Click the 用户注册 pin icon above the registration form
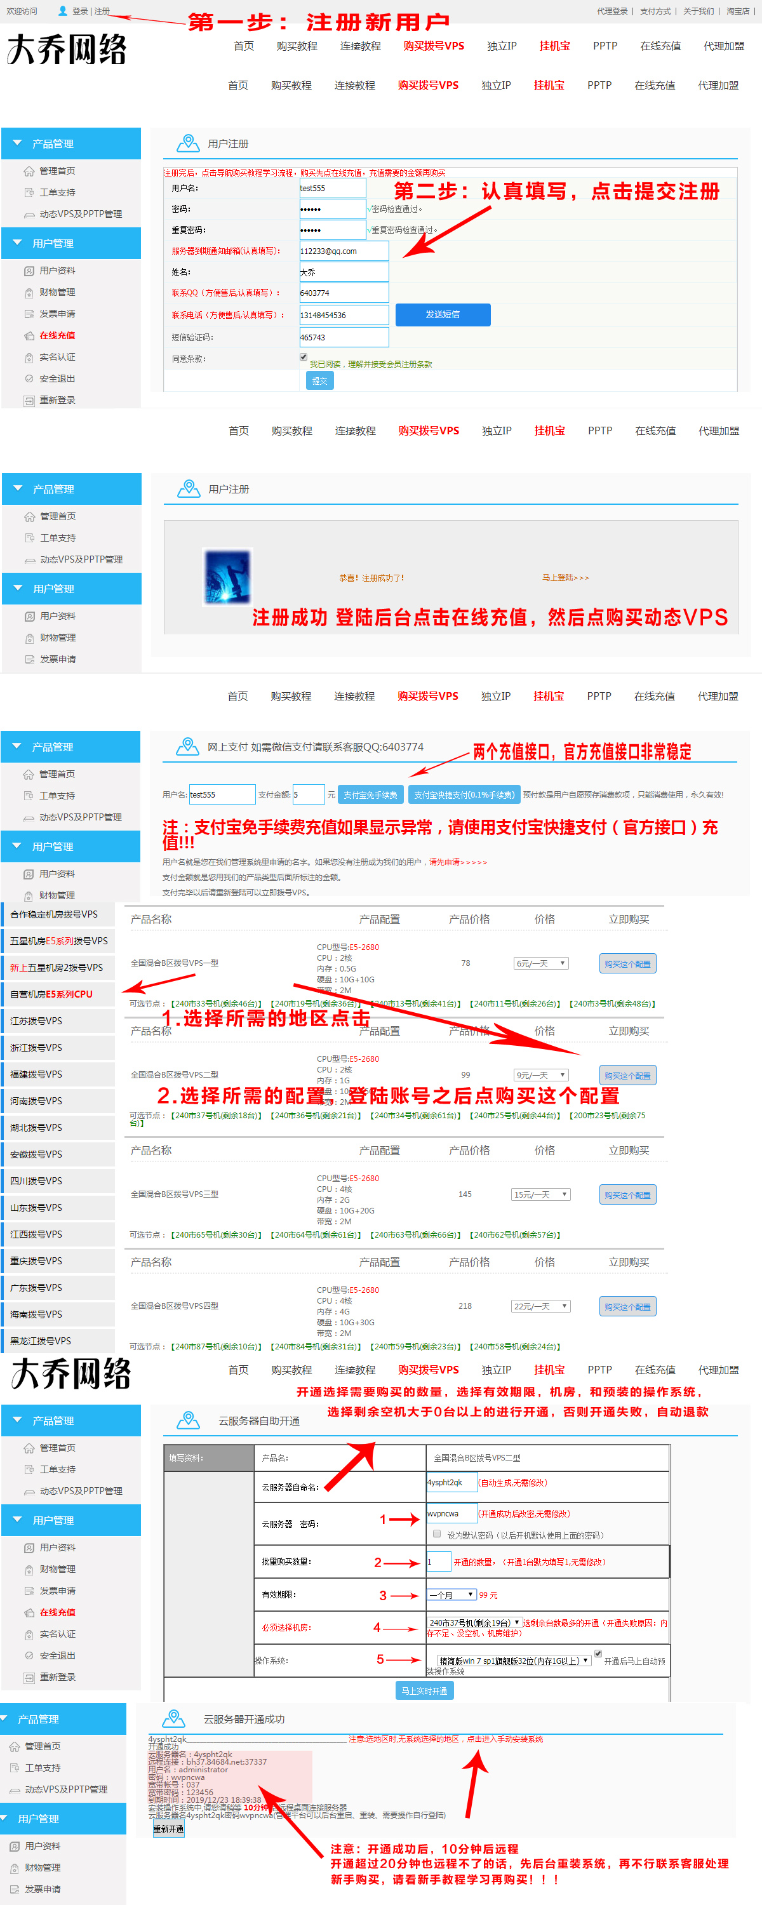The image size is (762, 1905). click(188, 143)
